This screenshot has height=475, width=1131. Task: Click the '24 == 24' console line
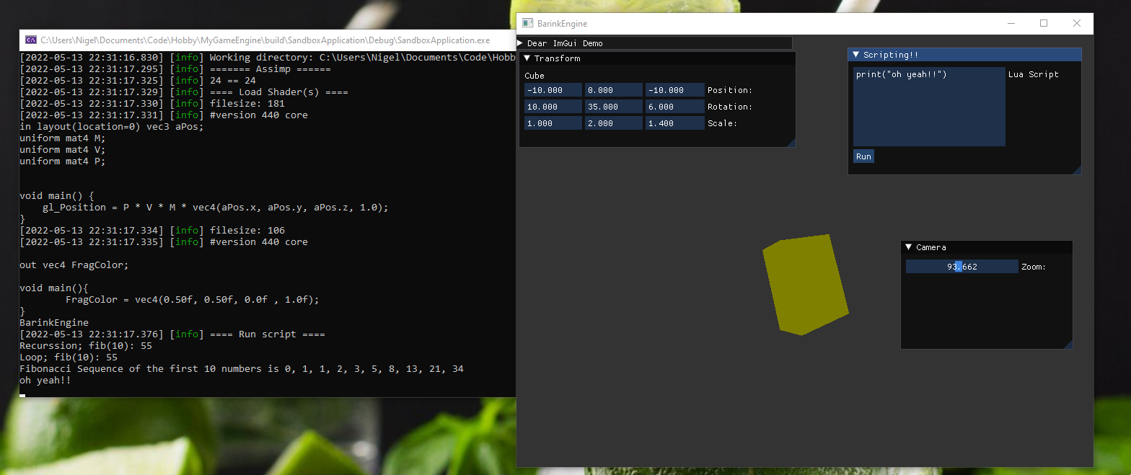138,81
